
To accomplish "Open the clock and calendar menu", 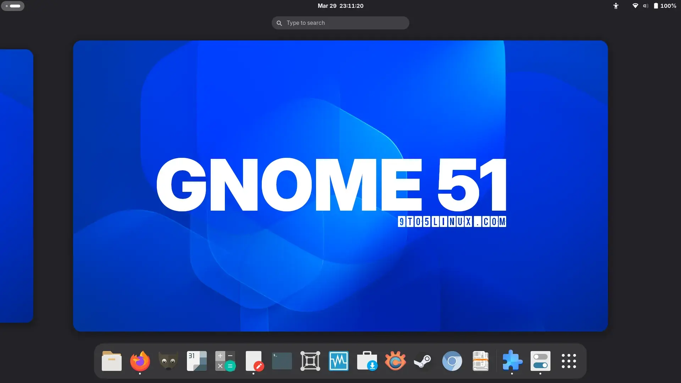I will coord(340,6).
